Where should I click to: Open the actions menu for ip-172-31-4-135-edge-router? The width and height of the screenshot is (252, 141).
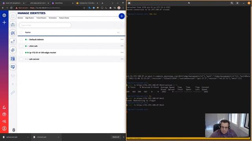click(122, 52)
